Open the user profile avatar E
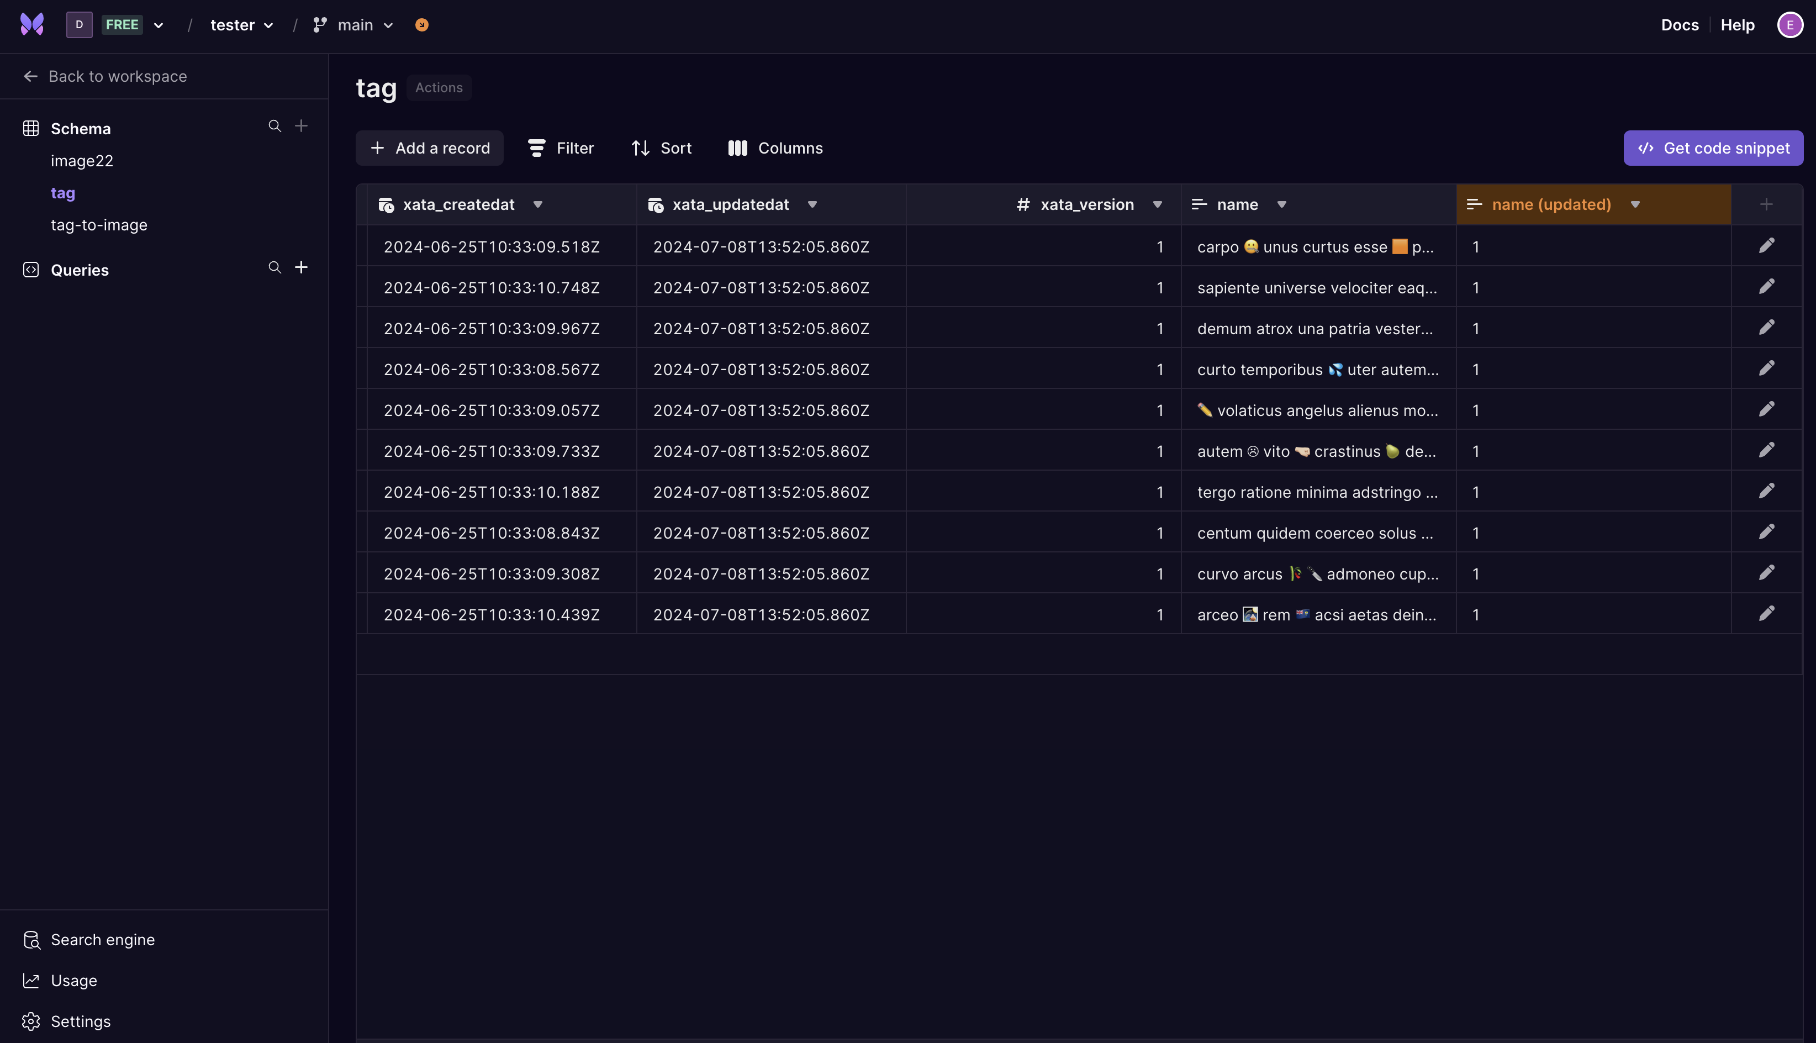This screenshot has height=1043, width=1816. tap(1789, 25)
